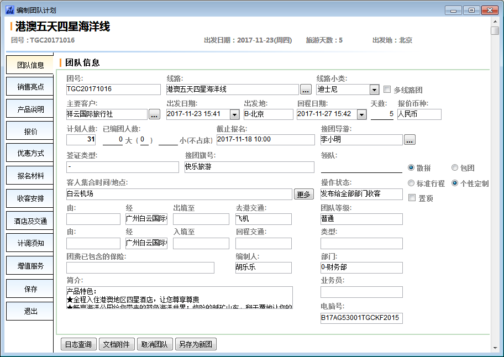Click the 另存为新团 button
Screen dimensions: 504x357
click(x=196, y=344)
